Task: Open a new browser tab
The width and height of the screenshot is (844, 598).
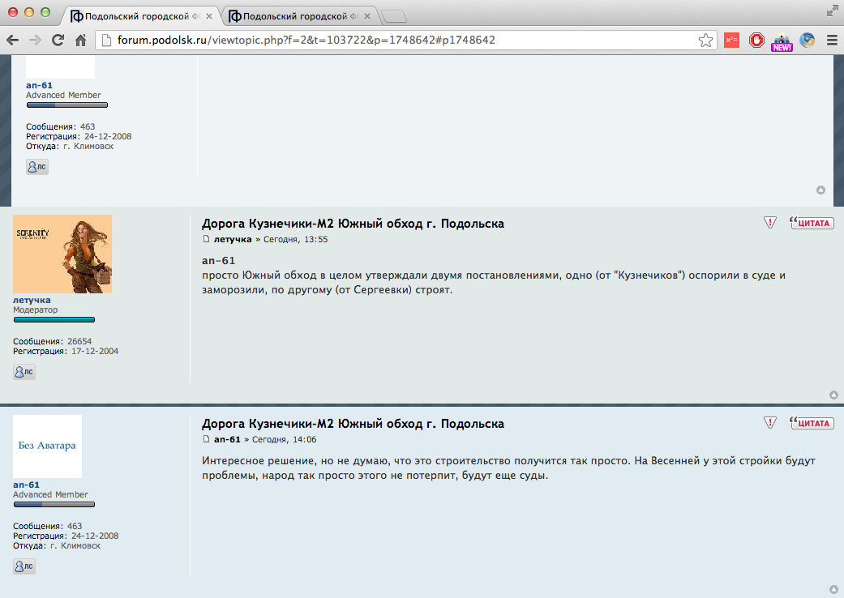Action: pyautogui.click(x=394, y=16)
